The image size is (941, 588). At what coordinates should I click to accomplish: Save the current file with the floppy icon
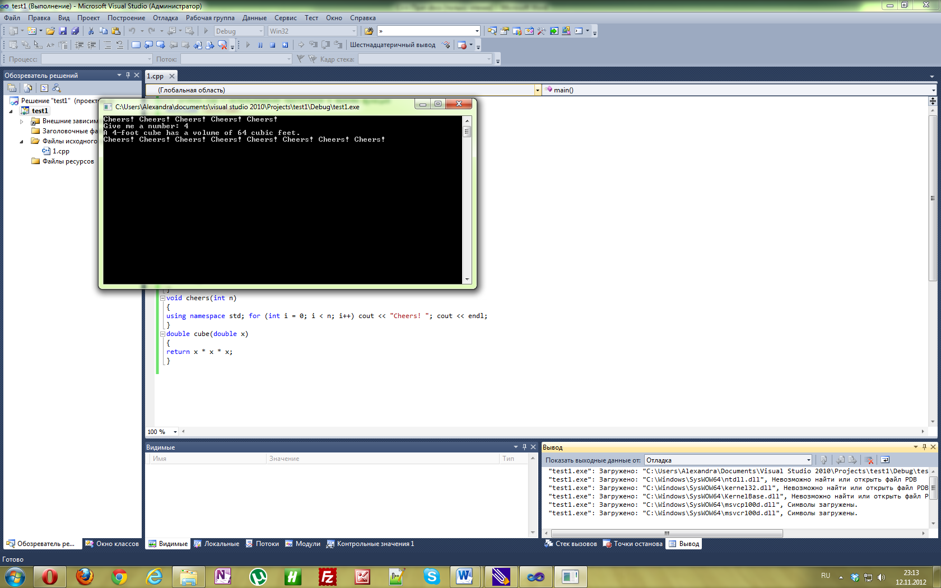point(63,31)
